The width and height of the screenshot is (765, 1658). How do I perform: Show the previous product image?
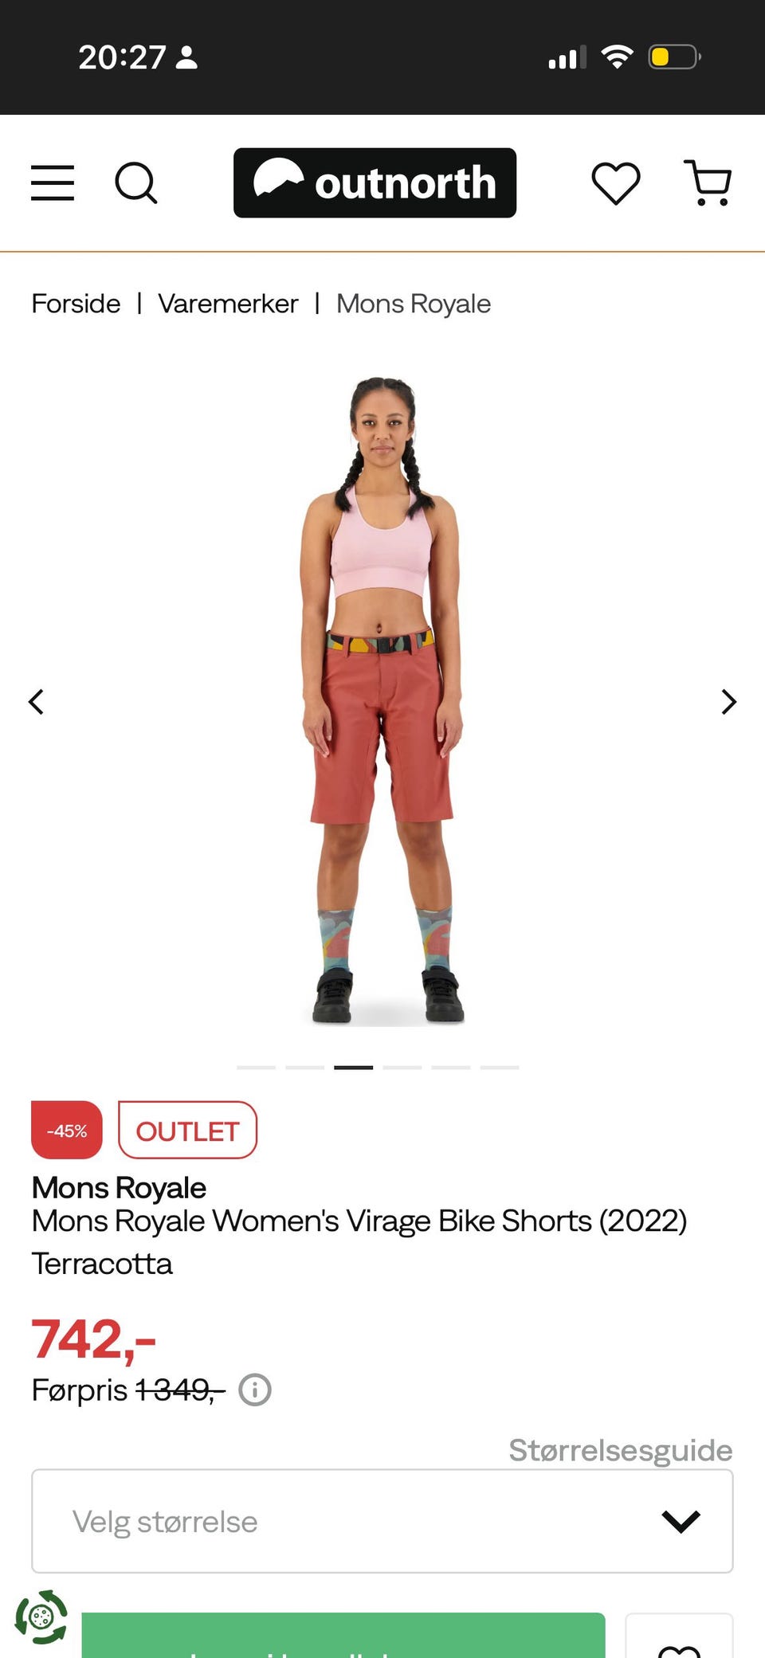[x=36, y=702]
